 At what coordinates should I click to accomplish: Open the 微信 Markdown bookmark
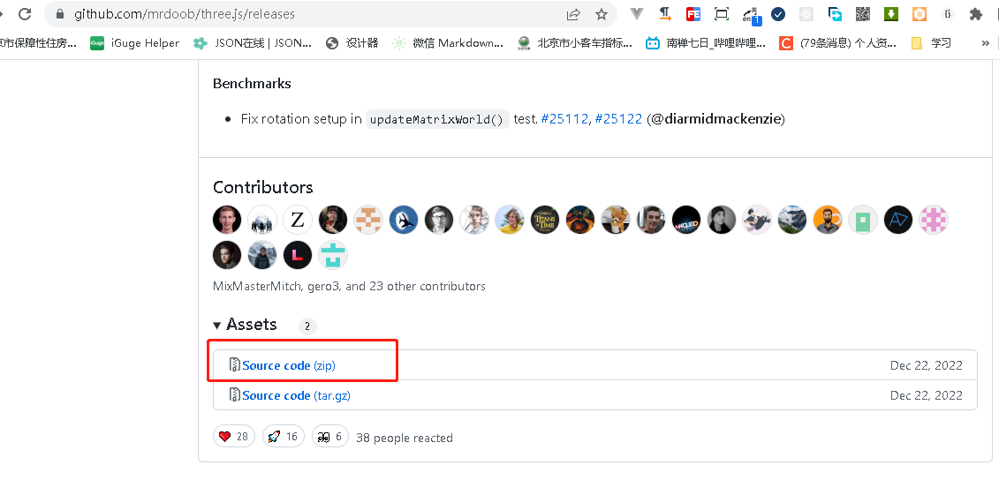(448, 43)
